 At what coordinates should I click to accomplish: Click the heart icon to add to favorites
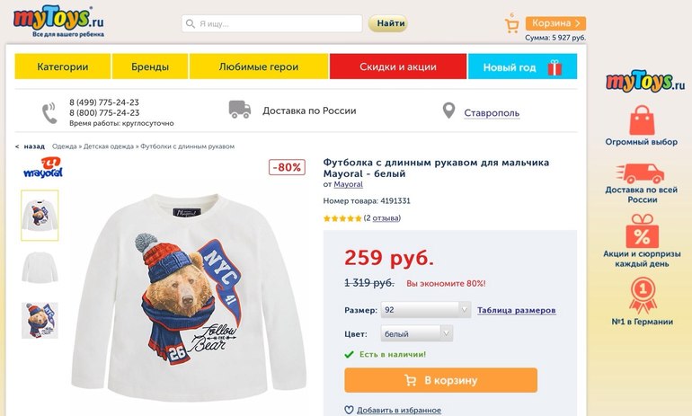(x=350, y=411)
